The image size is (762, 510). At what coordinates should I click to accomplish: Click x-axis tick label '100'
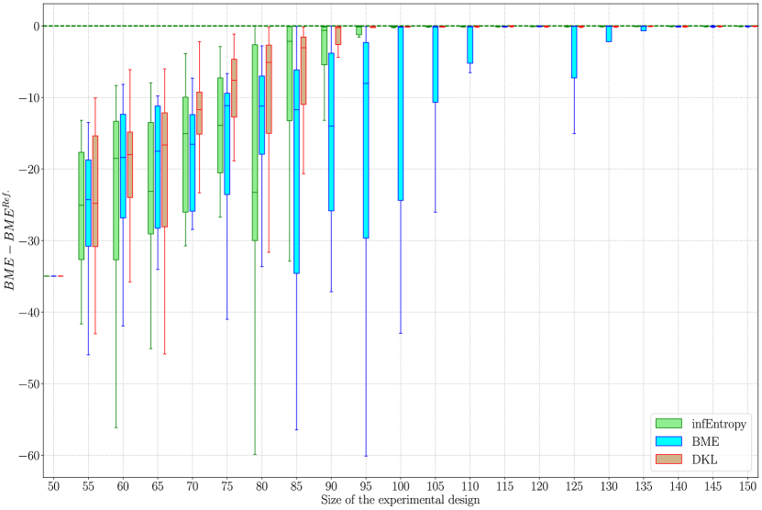(x=401, y=487)
